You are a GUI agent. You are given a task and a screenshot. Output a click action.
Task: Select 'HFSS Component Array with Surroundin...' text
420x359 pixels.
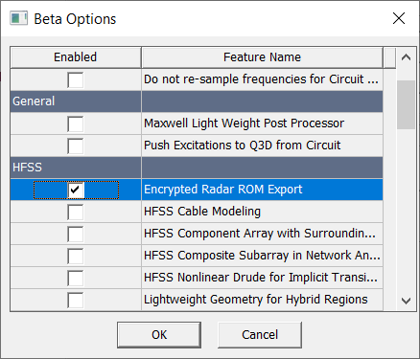pos(260,234)
